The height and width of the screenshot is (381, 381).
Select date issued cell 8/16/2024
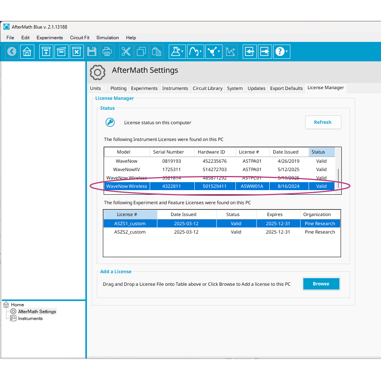coord(288,186)
